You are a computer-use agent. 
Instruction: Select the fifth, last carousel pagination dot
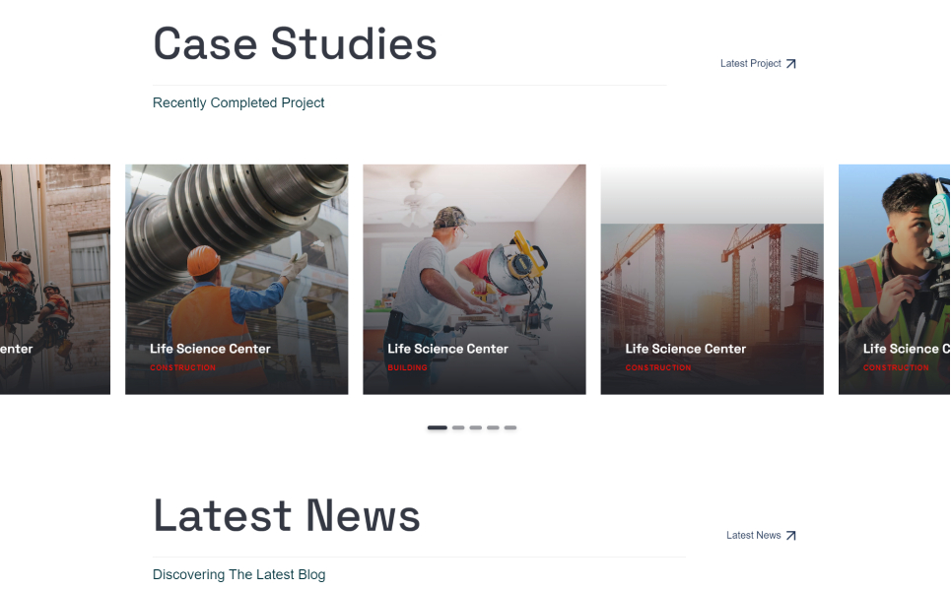(x=510, y=427)
